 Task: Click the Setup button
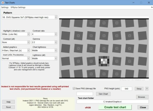point(139,89)
